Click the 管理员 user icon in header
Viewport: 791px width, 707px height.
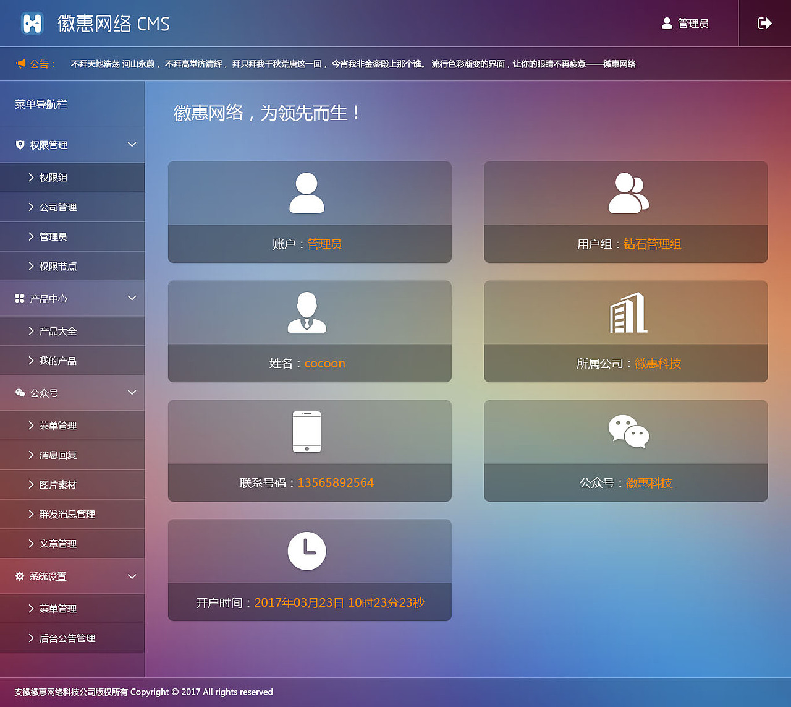coord(667,24)
